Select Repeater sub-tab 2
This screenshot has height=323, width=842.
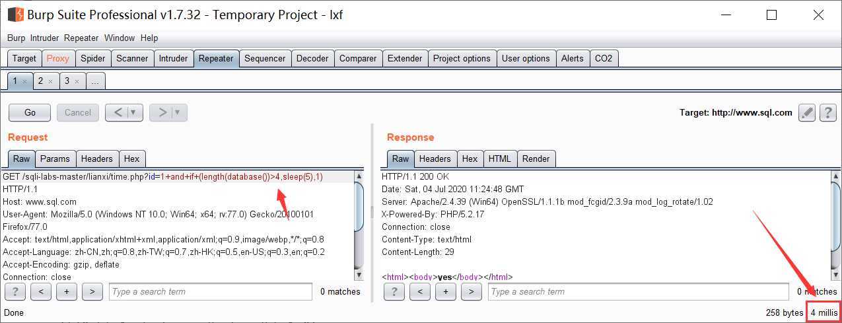(x=46, y=81)
